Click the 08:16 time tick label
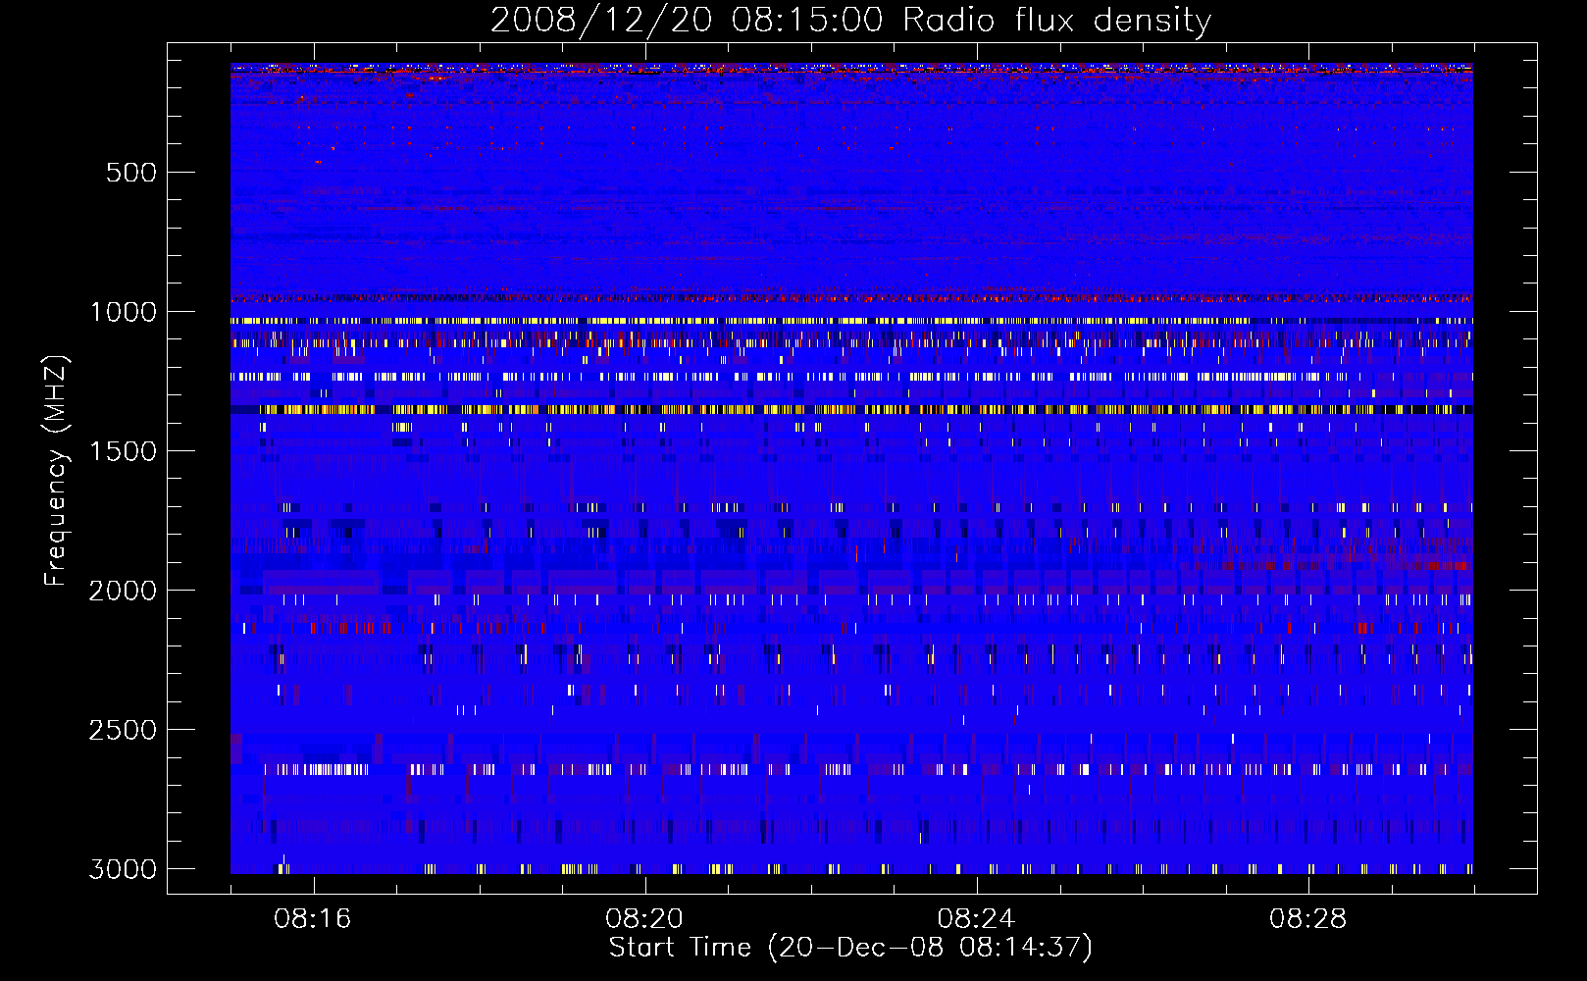 (313, 919)
